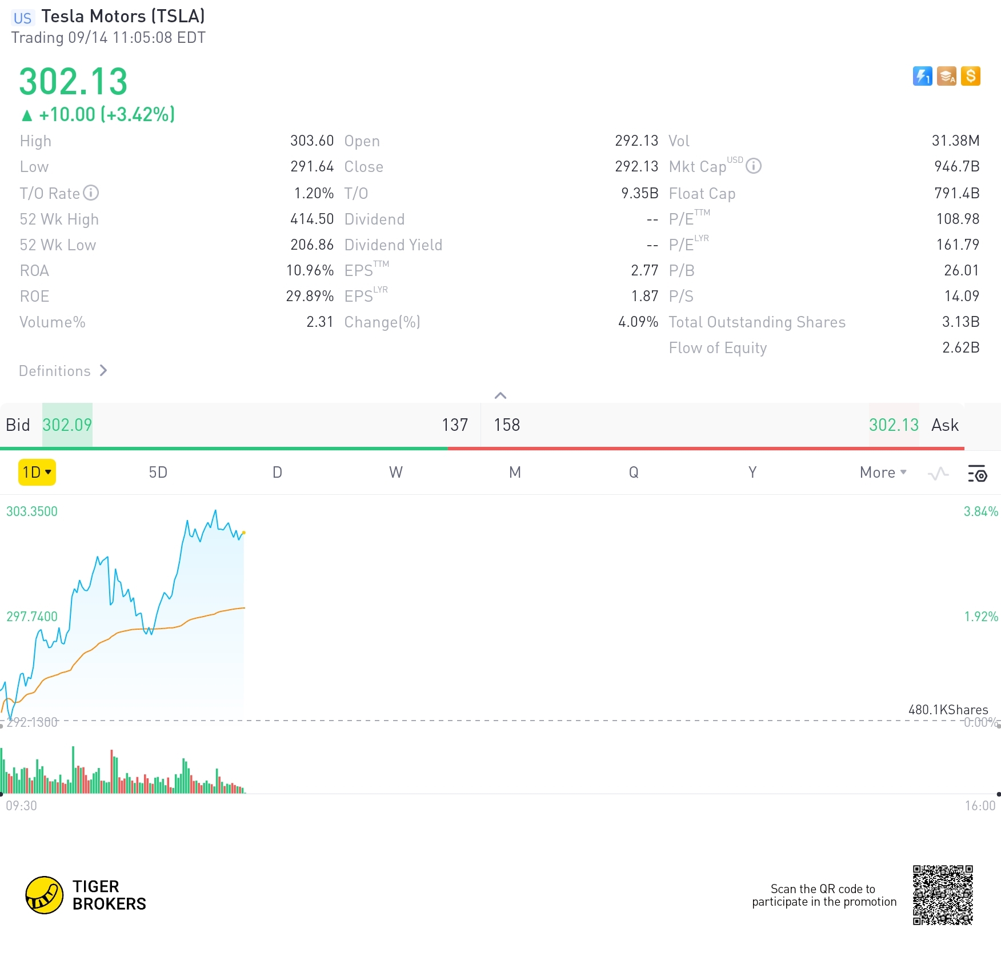Open the 1D timeframe dropdown

(x=37, y=473)
